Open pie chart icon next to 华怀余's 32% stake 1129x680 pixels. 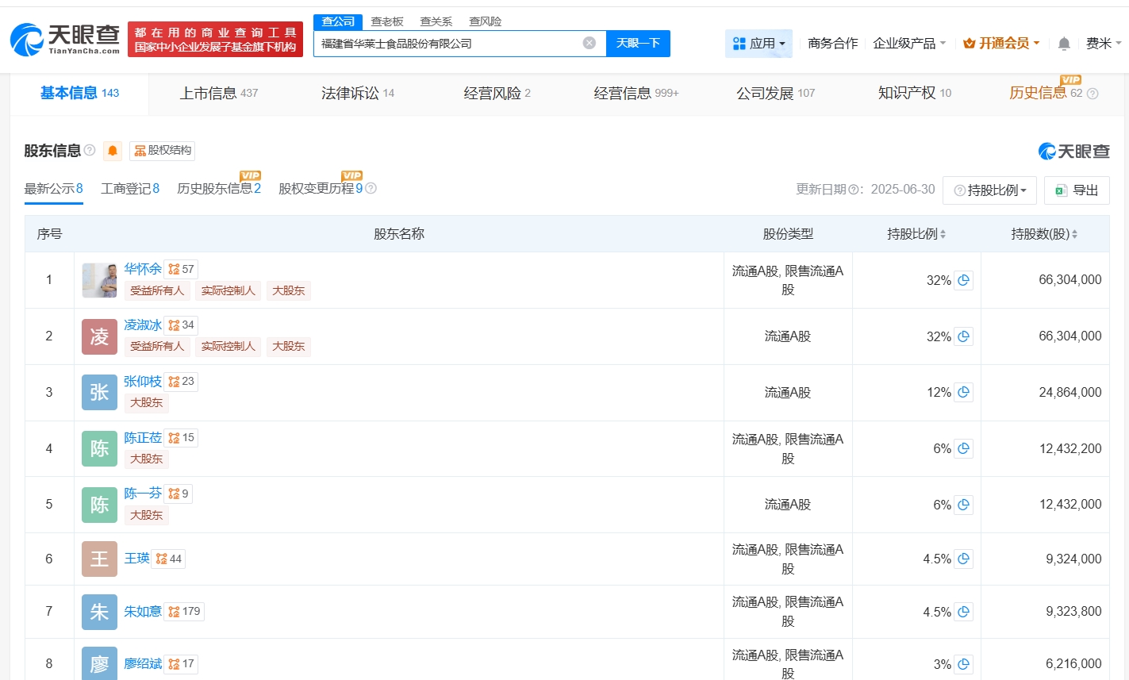(x=964, y=280)
